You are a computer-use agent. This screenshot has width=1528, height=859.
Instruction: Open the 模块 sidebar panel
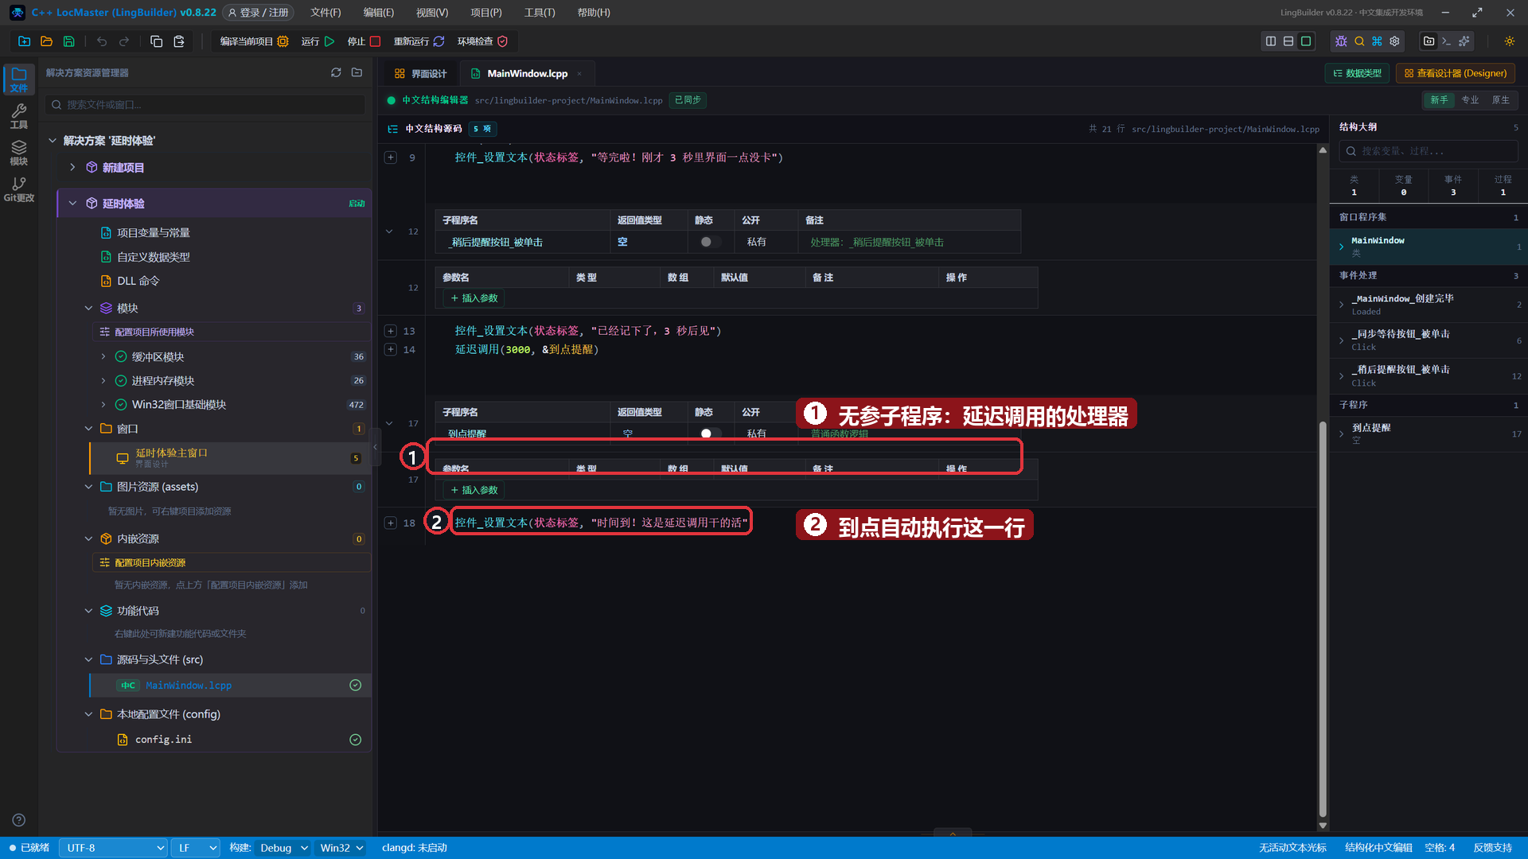(x=19, y=153)
